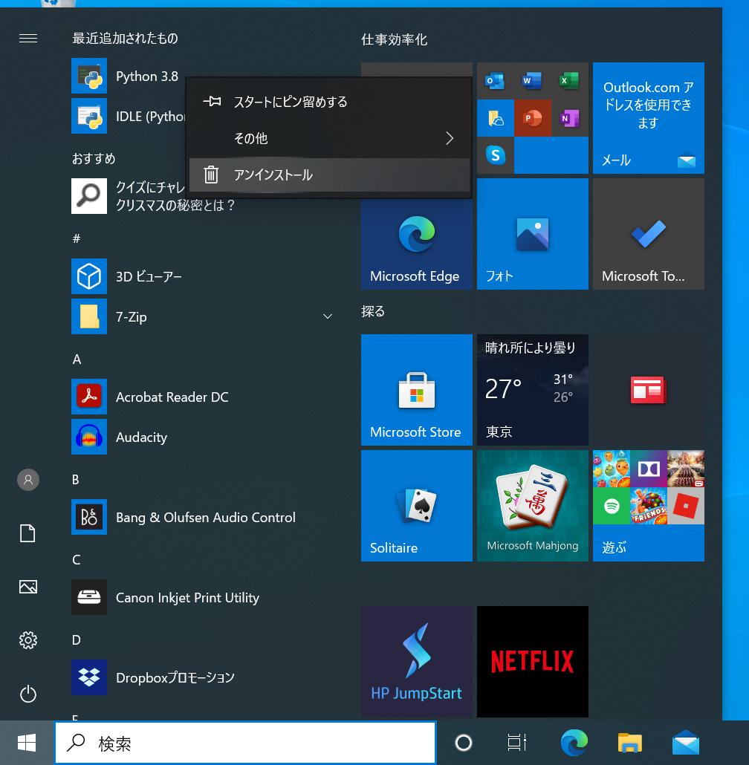Jump to the A letter header
Image resolution: width=749 pixels, height=765 pixels.
click(x=77, y=359)
